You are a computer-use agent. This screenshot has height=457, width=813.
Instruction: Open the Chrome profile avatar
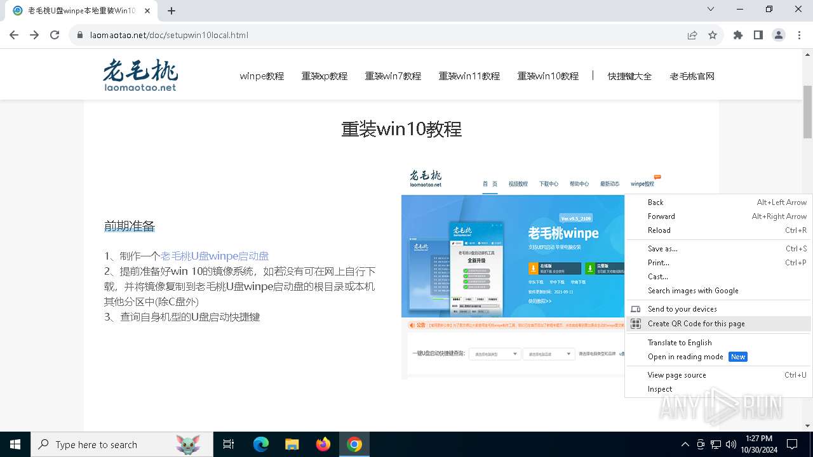779,35
